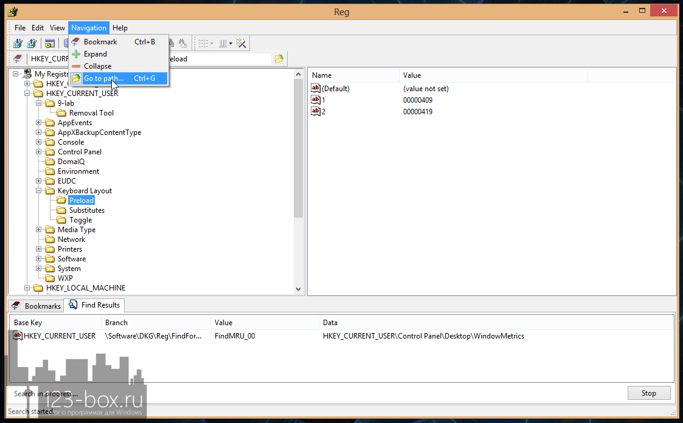Open the columns view dropdown arrow in toolbar
The image size is (683, 423).
click(x=231, y=43)
